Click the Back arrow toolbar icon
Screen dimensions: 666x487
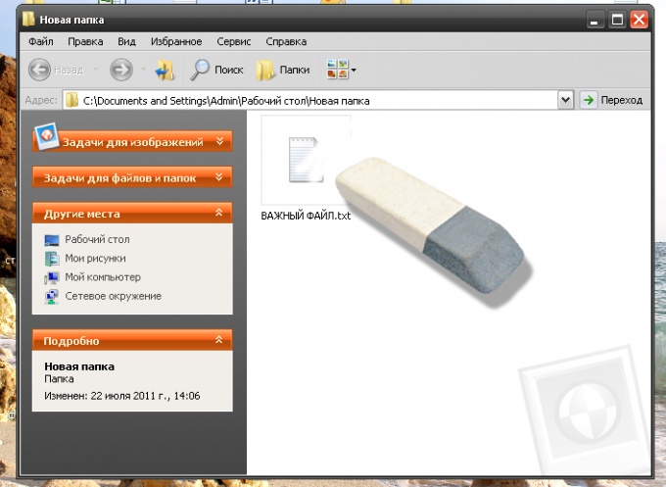click(x=39, y=70)
